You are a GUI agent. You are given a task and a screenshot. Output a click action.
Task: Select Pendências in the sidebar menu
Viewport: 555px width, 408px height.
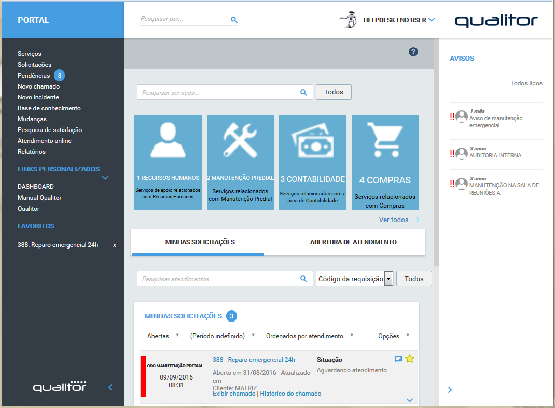point(34,76)
